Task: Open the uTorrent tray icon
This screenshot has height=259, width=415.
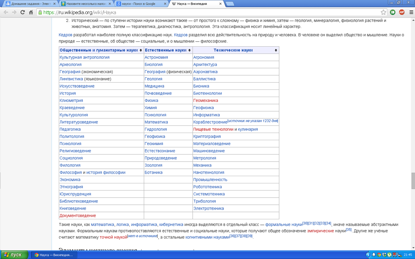Action: (x=389, y=255)
